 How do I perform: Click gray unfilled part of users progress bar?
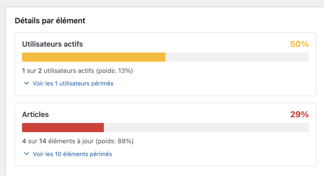tap(237, 57)
